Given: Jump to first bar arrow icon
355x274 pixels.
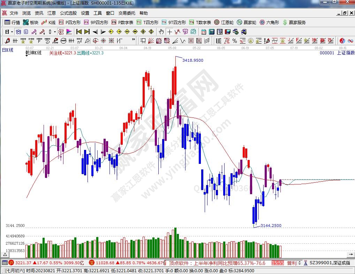Looking at the screenshot, I should [x=79, y=32].
